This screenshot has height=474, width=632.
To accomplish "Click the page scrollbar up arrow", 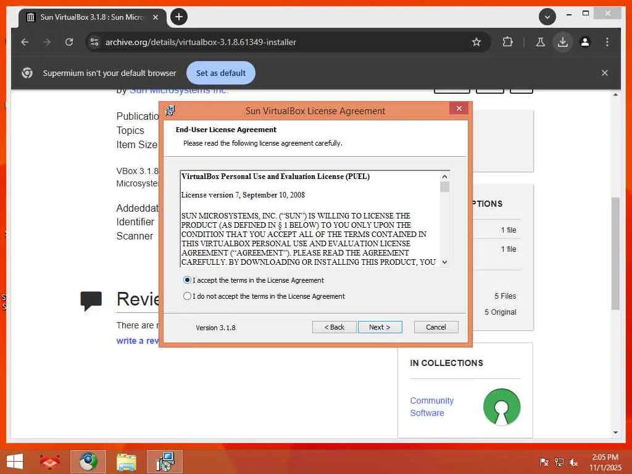I will point(615,94).
